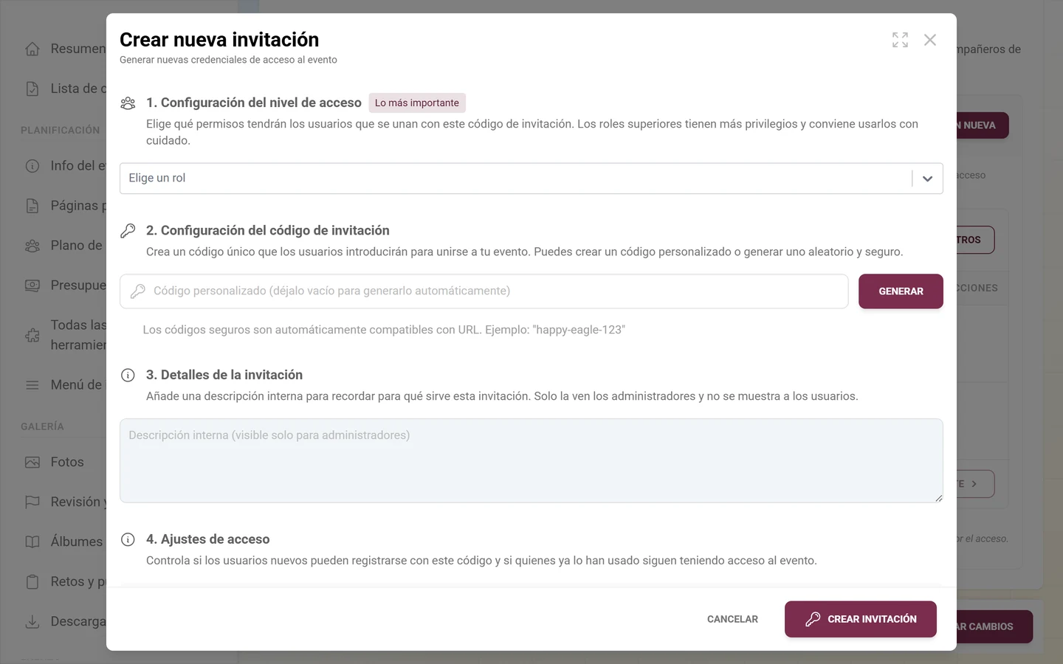The height and width of the screenshot is (664, 1063).
Task: Click CANCELAR to dismiss the dialog
Action: pyautogui.click(x=732, y=619)
